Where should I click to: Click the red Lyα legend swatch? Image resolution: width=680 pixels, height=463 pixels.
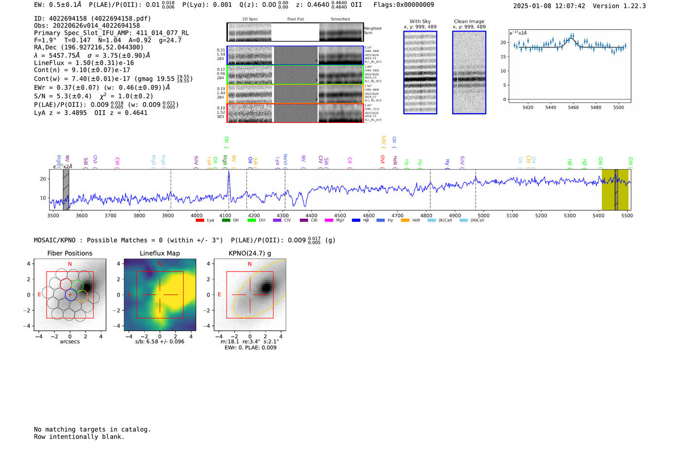click(200, 221)
